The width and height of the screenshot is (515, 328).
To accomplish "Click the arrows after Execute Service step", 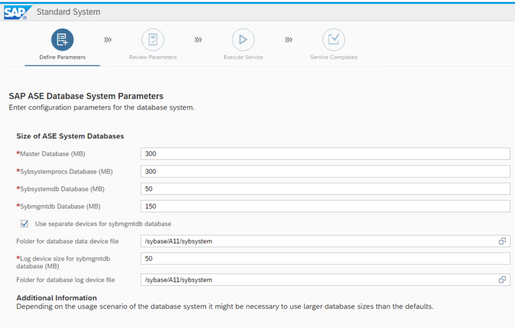I will [x=289, y=40].
